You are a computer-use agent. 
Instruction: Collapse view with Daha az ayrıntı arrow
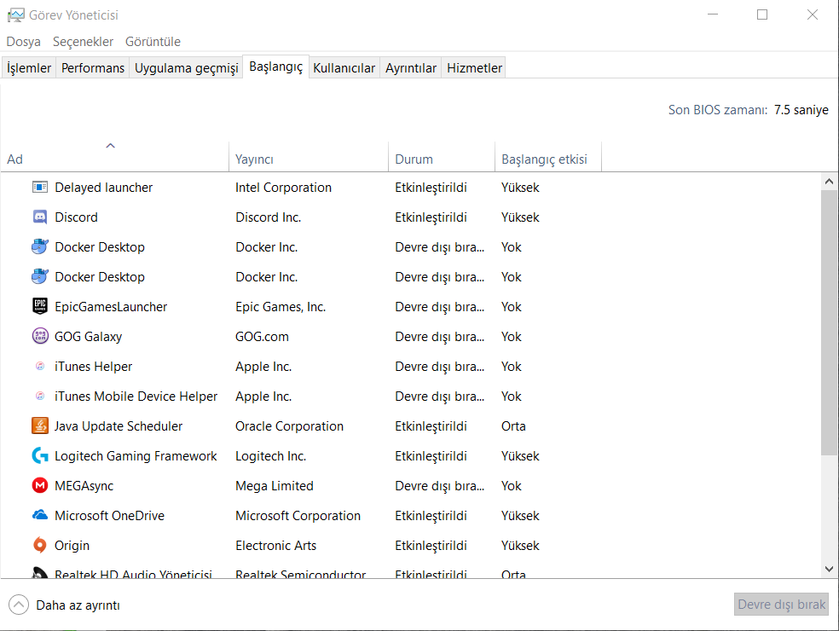point(19,605)
